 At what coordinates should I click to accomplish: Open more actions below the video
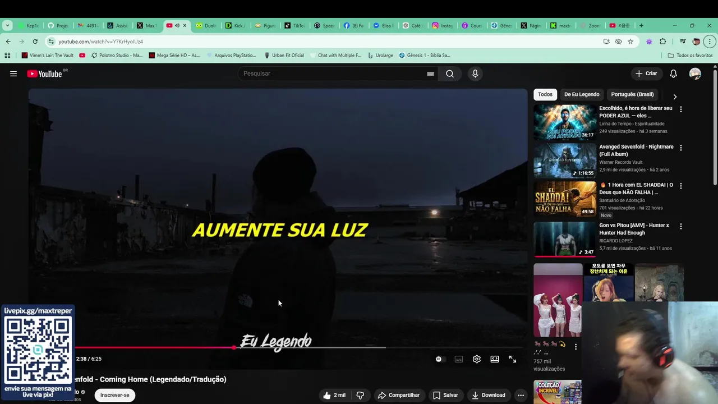(521, 395)
